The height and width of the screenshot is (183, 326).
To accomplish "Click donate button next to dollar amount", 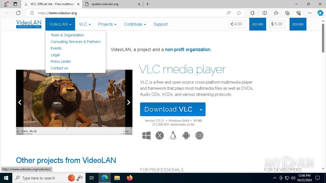I will coord(298,24).
